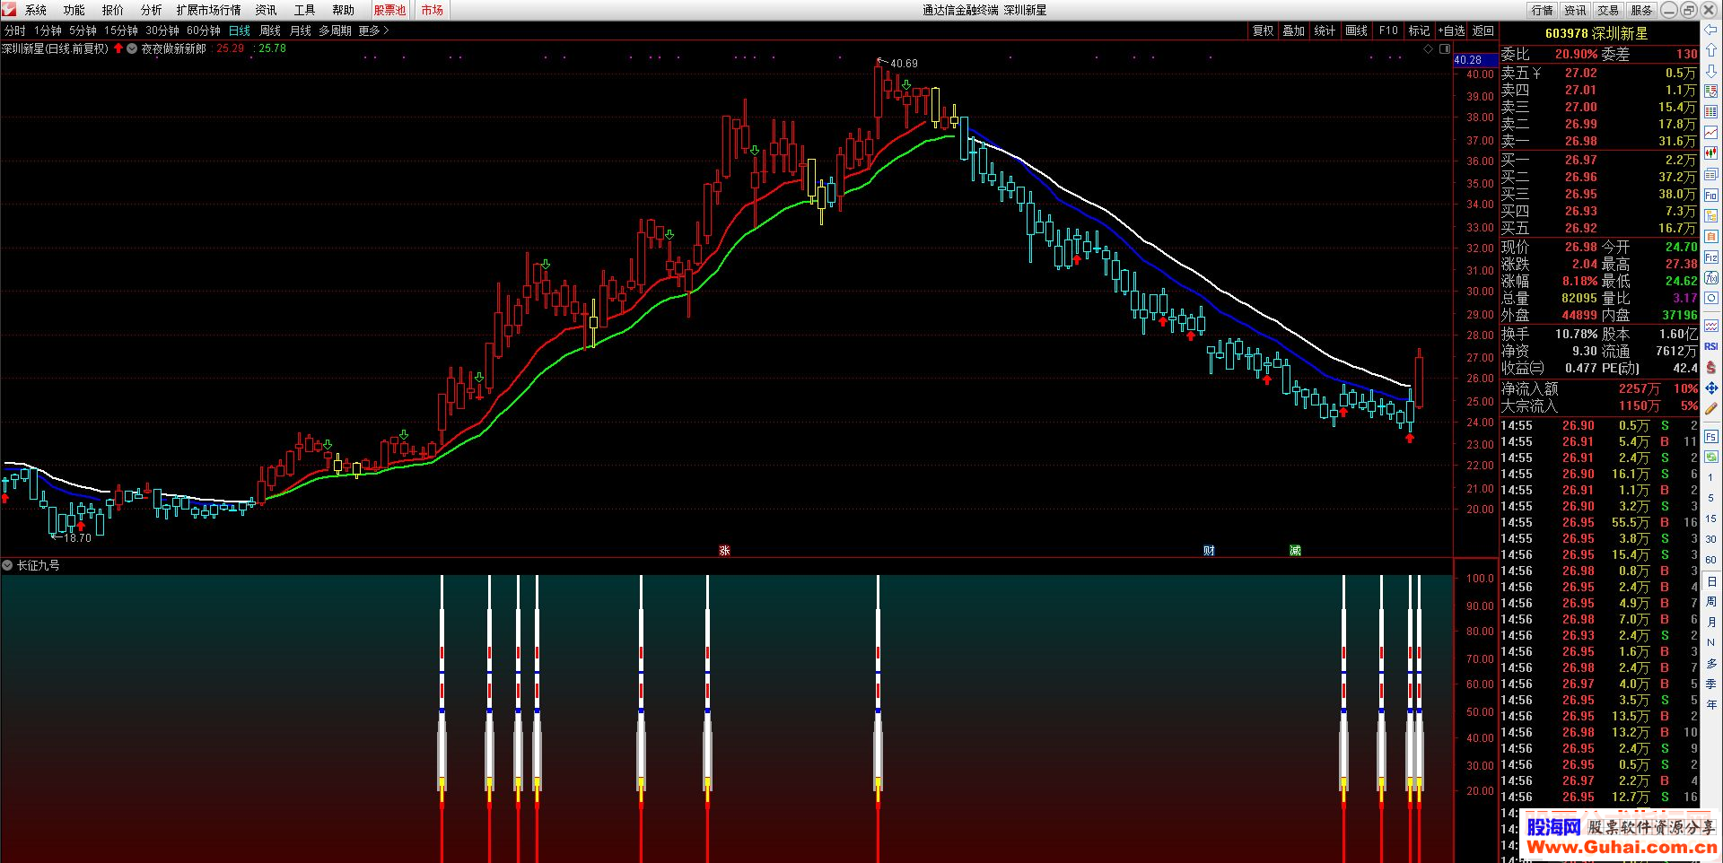Open the 复权 adjustment menu

click(x=1264, y=31)
